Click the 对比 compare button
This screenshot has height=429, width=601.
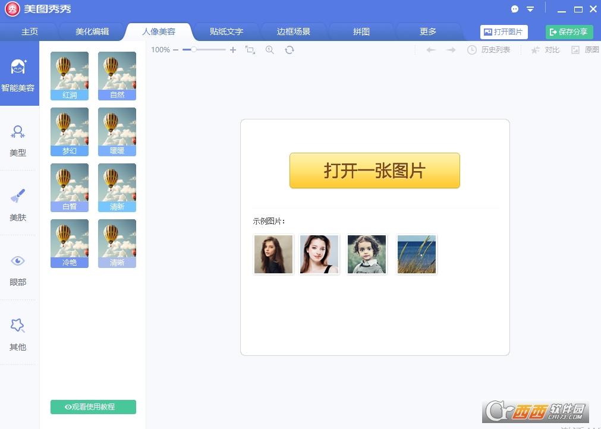(x=545, y=50)
